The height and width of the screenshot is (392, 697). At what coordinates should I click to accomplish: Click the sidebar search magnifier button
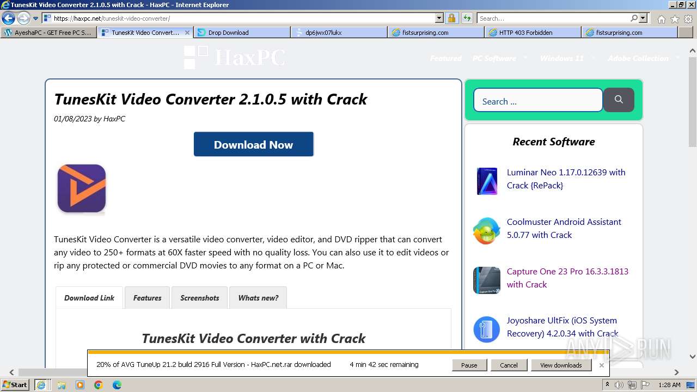619,100
